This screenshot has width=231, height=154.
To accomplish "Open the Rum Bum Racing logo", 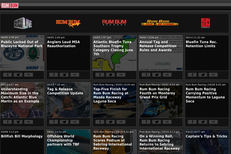I will [x=68, y=23].
